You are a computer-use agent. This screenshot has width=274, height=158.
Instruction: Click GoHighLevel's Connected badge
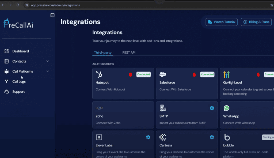click(x=269, y=74)
